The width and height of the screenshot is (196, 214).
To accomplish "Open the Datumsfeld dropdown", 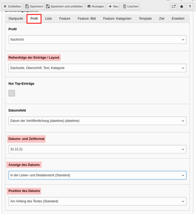I will pyautogui.click(x=97, y=121).
